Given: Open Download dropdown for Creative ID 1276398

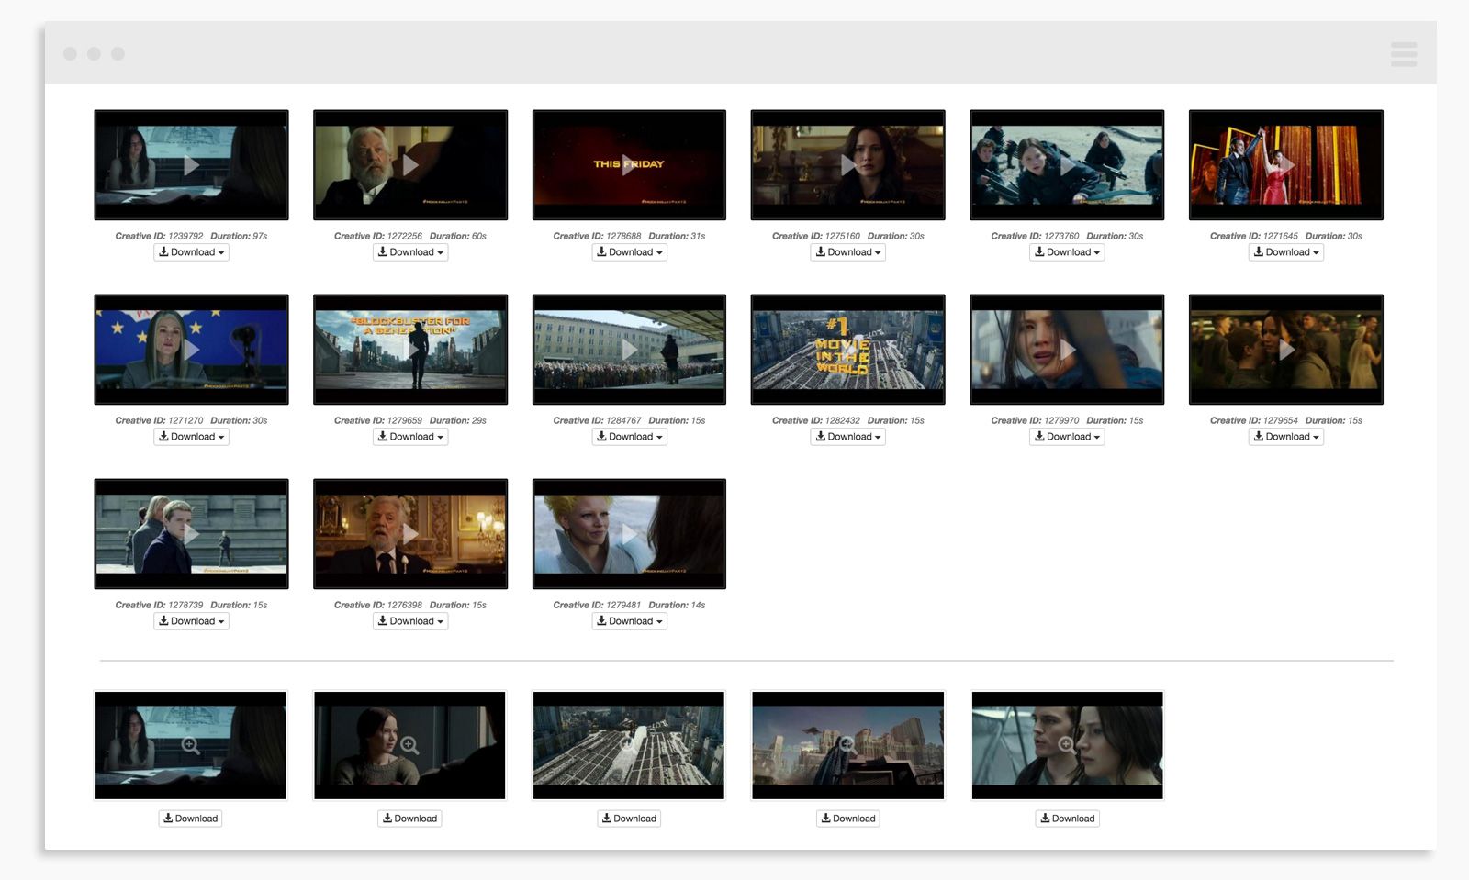Looking at the screenshot, I should tap(410, 621).
